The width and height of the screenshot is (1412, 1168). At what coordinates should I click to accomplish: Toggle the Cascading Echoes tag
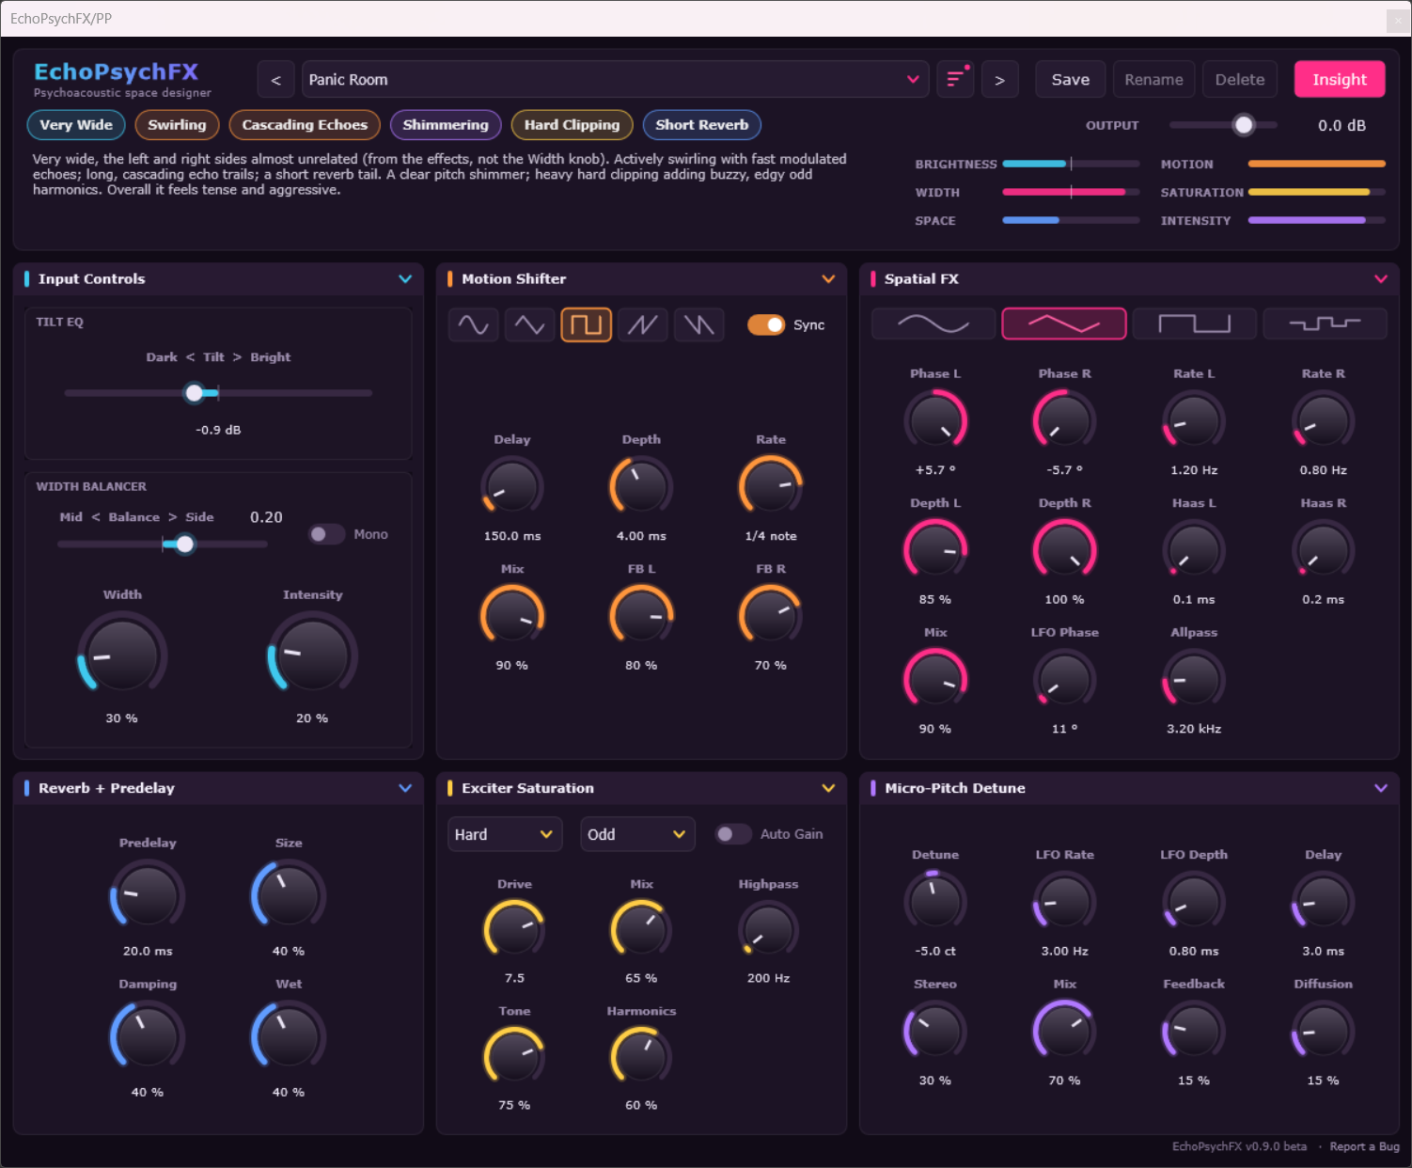click(x=305, y=125)
